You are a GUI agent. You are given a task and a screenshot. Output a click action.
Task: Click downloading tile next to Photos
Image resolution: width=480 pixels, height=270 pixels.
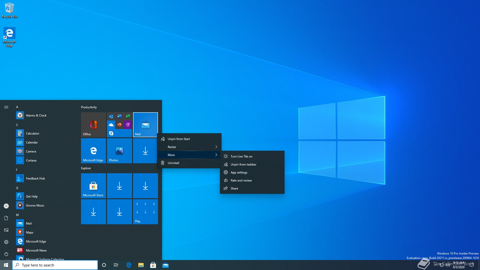pos(145,151)
